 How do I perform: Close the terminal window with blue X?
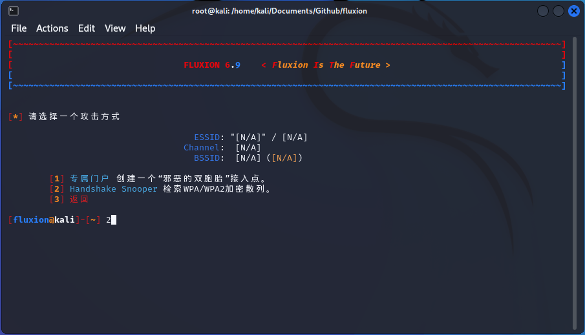[x=574, y=11]
